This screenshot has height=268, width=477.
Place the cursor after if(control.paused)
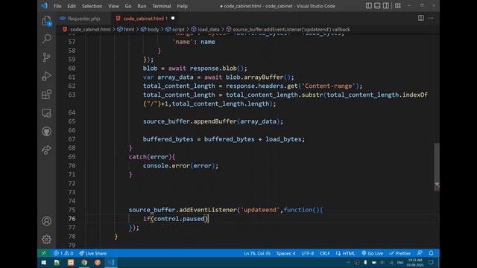click(209, 219)
